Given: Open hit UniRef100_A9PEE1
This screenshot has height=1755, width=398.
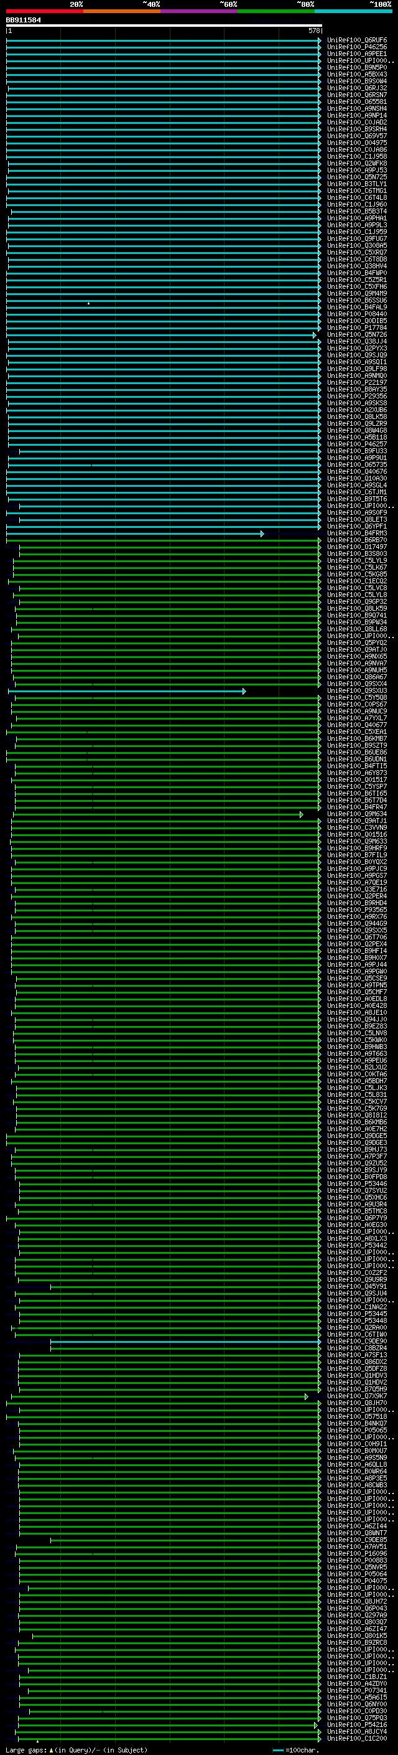Looking at the screenshot, I should pos(357,55).
